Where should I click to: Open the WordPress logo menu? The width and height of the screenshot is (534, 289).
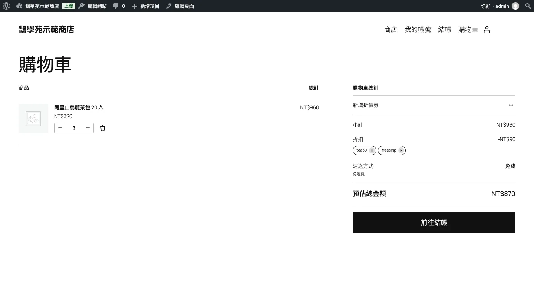point(6,6)
